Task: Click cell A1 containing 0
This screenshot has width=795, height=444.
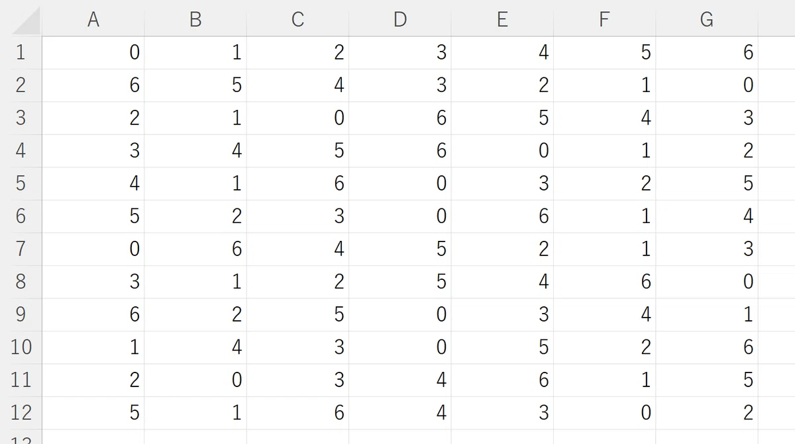Action: point(93,53)
